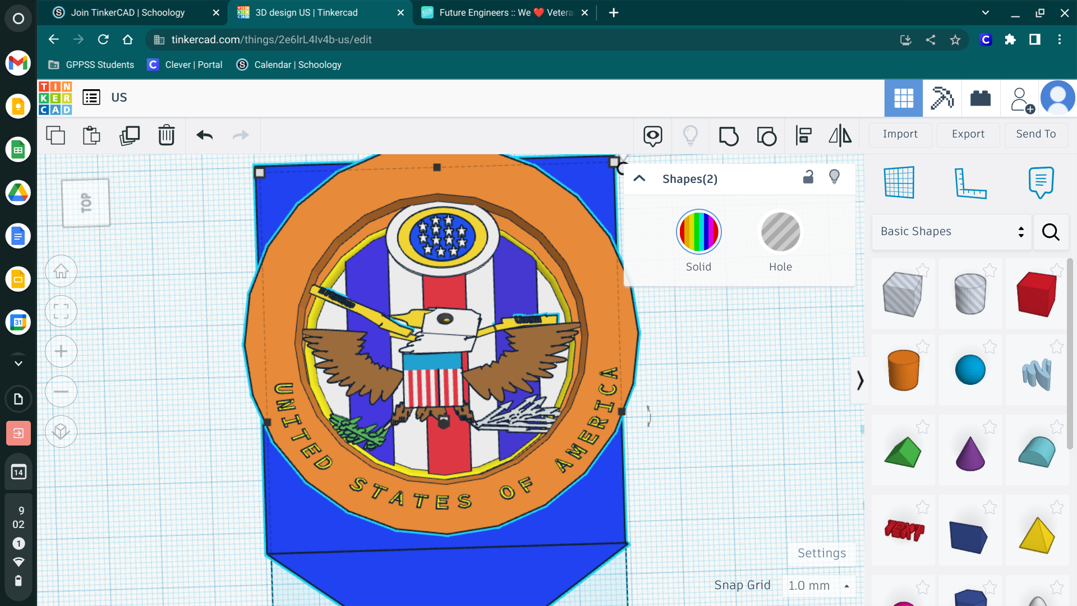Collapse the shapes side panel arrow

[x=860, y=380]
